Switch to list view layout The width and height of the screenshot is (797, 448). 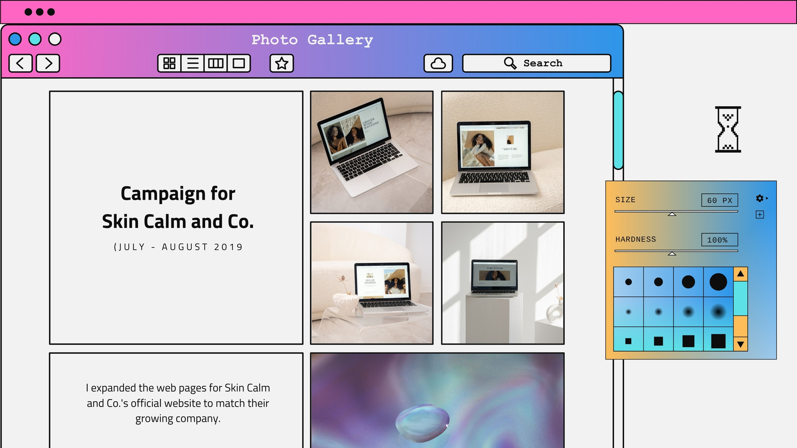[x=193, y=63]
